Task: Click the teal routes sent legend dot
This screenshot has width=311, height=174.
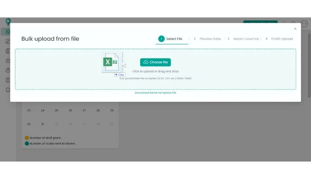Action: 27,143
